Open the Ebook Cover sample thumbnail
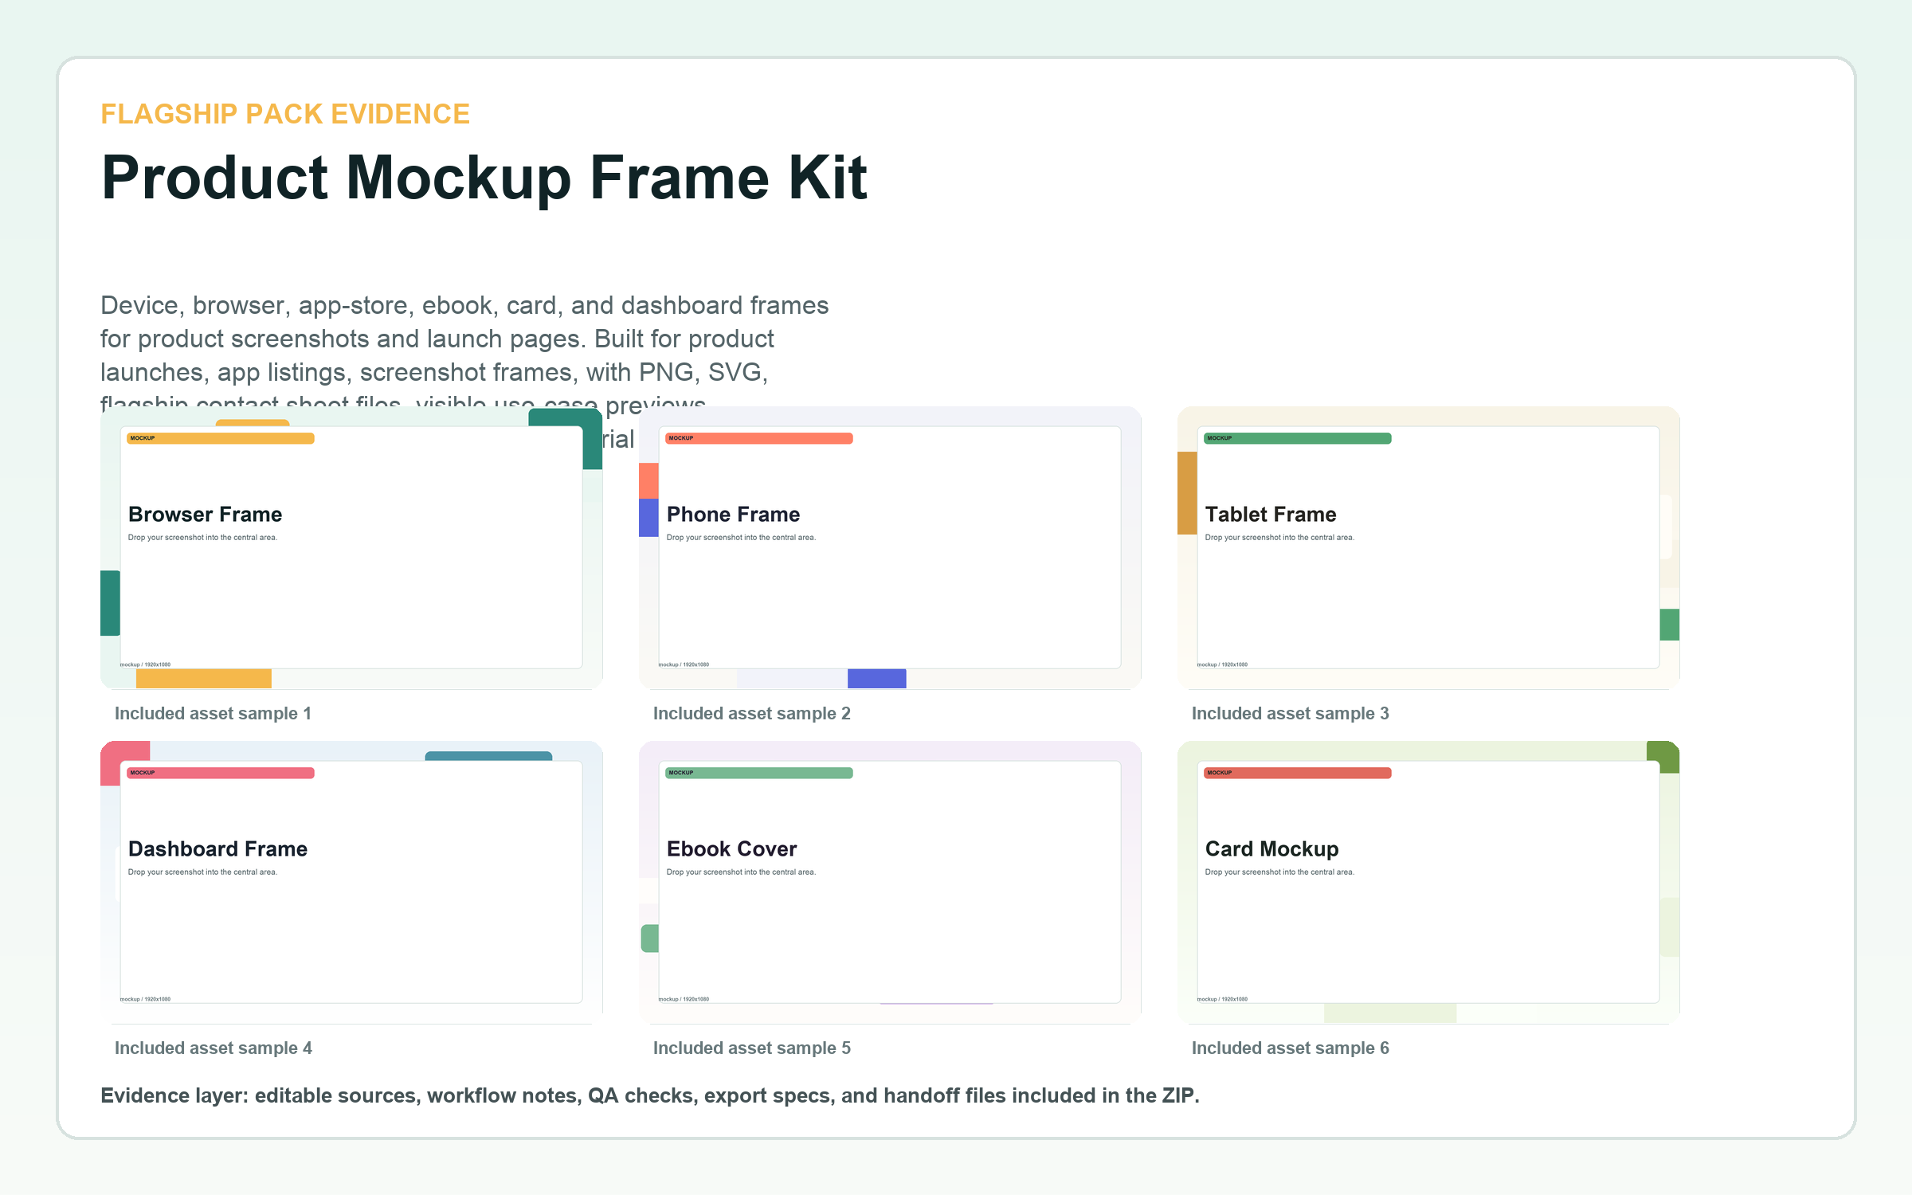Viewport: 1912px width, 1195px height. [890, 883]
